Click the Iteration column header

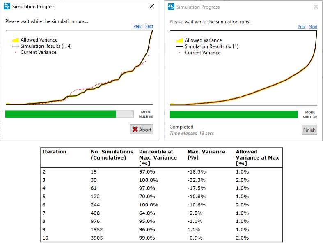[54, 152]
